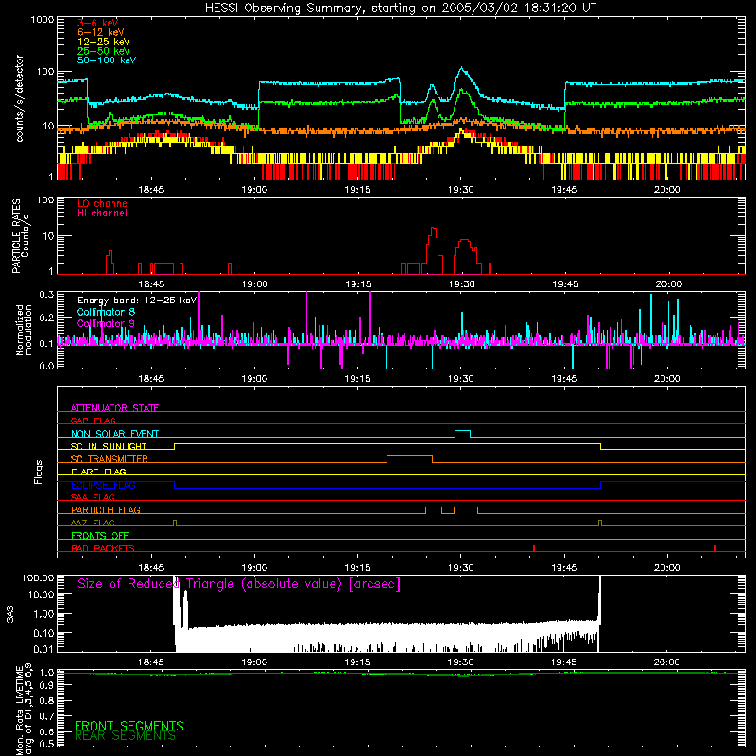Click the counts/s/detector axis label
Viewport: 756px width, 756px height.
(19, 98)
